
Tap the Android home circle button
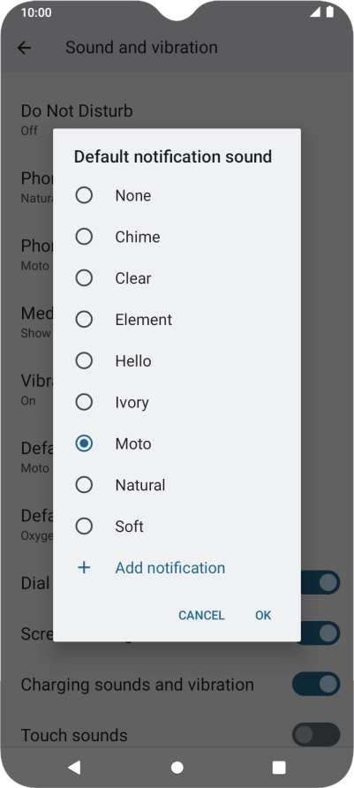(x=177, y=768)
